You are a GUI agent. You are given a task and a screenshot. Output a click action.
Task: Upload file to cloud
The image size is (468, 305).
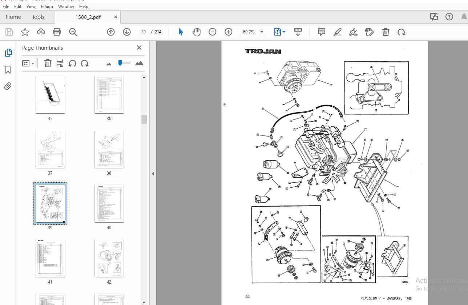pos(41,32)
